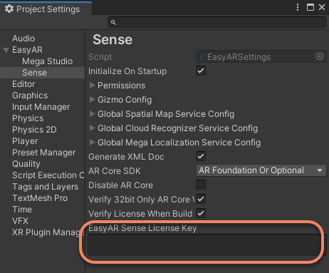Click the AR Core SDK label

(x=115, y=171)
